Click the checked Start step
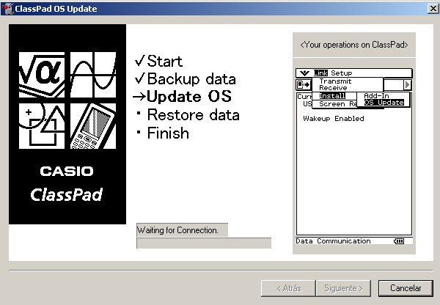This screenshot has height=305, width=440. [159, 61]
